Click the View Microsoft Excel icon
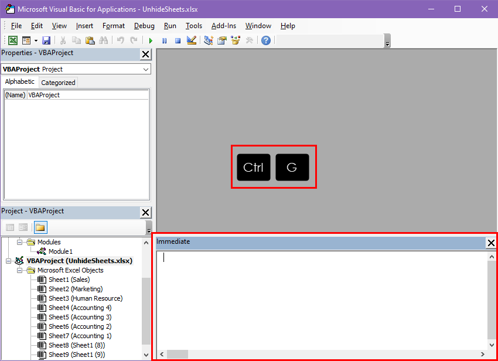The height and width of the screenshot is (361, 498). [13, 40]
